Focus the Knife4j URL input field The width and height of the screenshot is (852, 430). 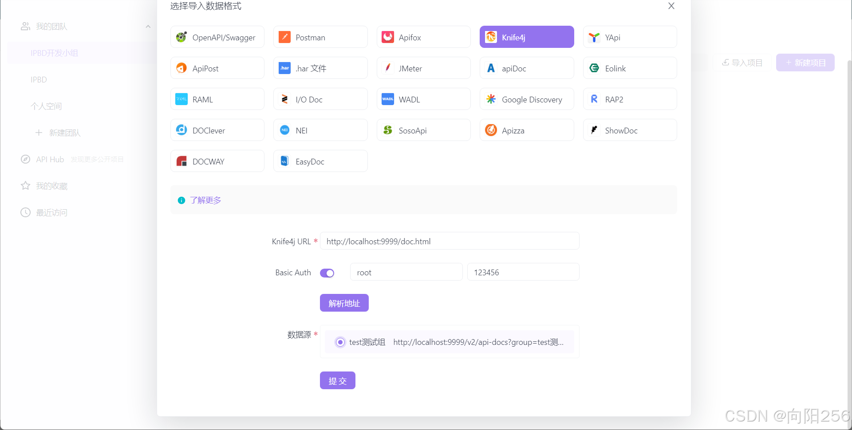(450, 241)
